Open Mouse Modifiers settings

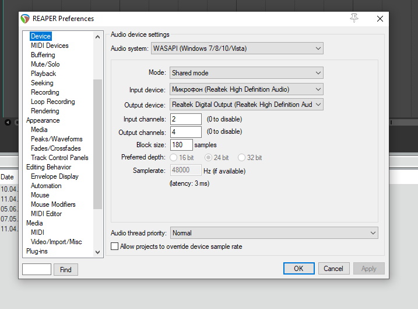[x=53, y=204]
